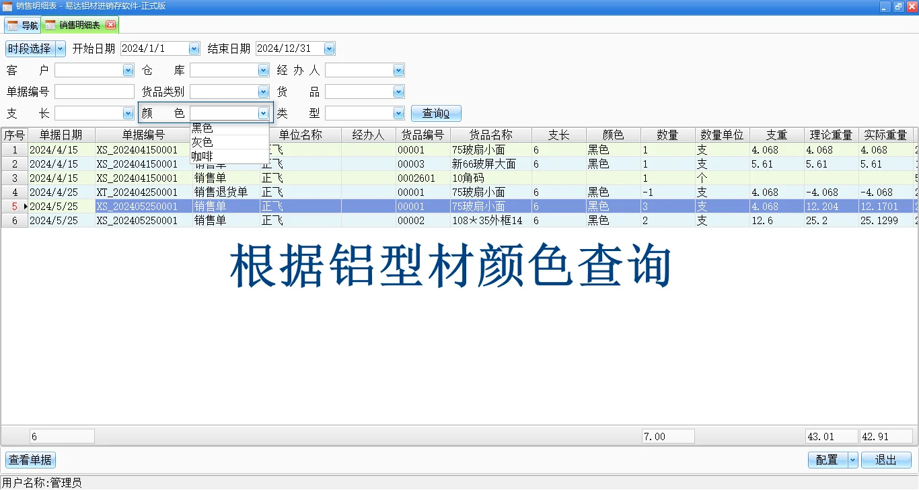This screenshot has width=919, height=490.
Task: Open the 结束日期 date picker
Action: point(328,48)
